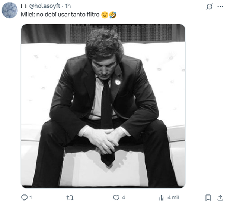Image resolution: width=227 pixels, height=203 pixels.
Task: Bookmark this tweet
Action: [208, 197]
